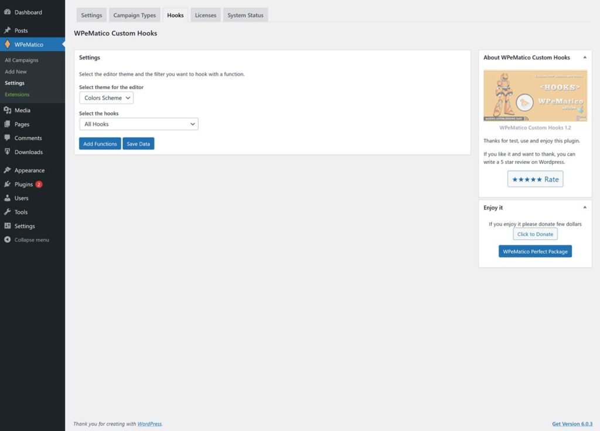
Task: Click the Comments speech bubble icon
Action: pos(7,138)
